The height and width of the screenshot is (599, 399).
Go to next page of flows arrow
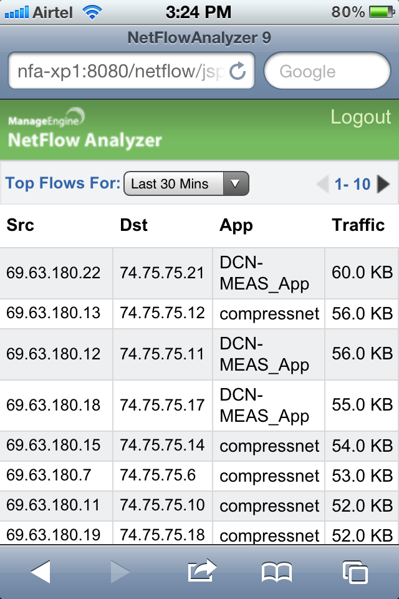383,184
